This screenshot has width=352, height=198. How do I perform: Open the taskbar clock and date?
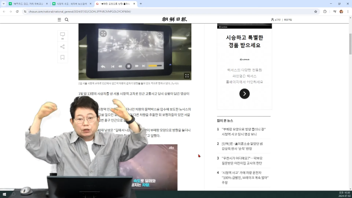[x=344, y=194]
